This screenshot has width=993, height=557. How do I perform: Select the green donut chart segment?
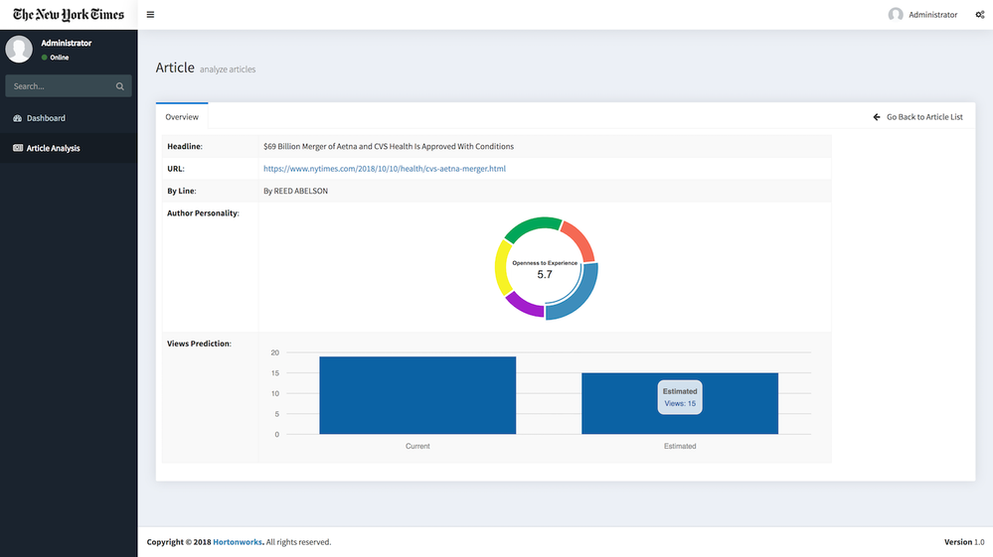[x=533, y=228]
